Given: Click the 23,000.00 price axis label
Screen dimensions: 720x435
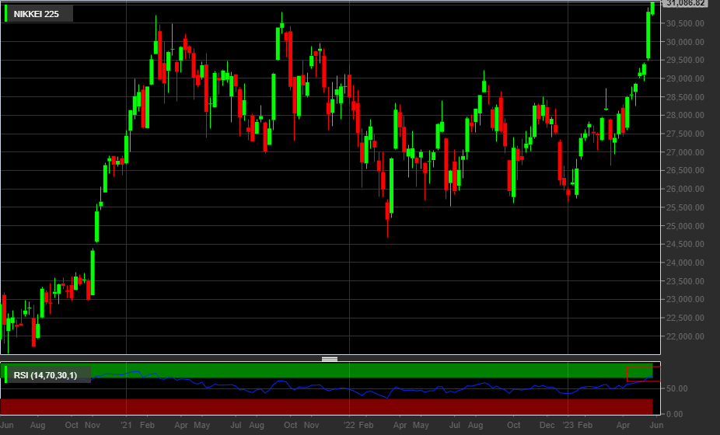Looking at the screenshot, I should [685, 299].
